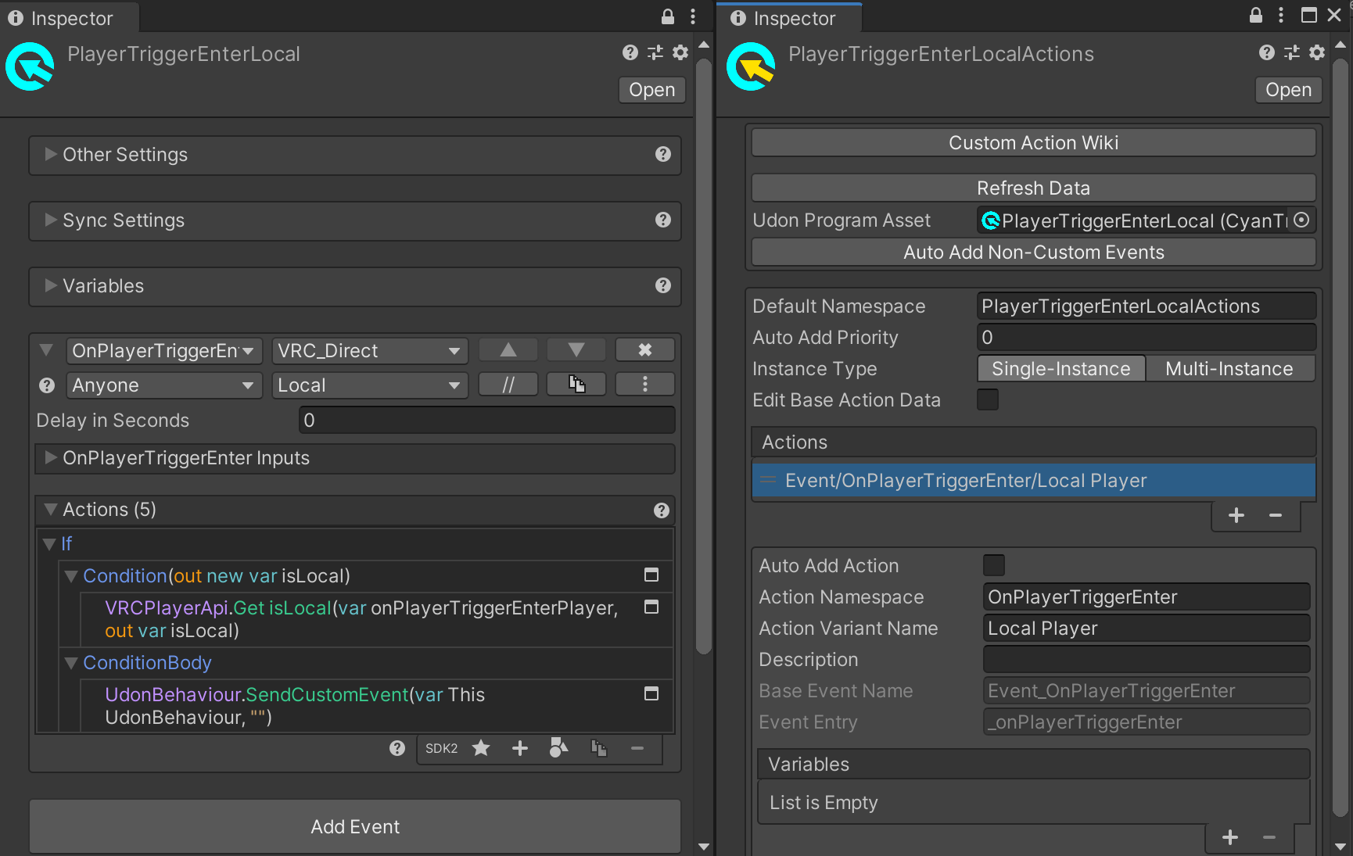The image size is (1353, 856).
Task: Select the Single-Instance type
Action: (1061, 368)
